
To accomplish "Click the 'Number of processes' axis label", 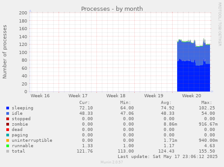I will [x=5, y=52].
